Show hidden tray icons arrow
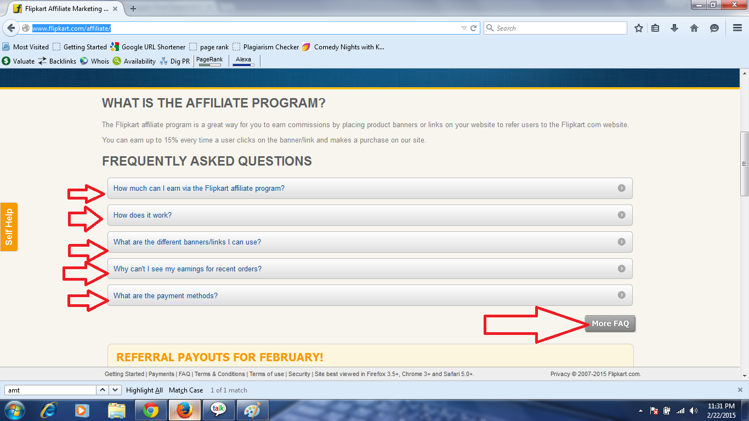749x421 pixels. [640, 411]
